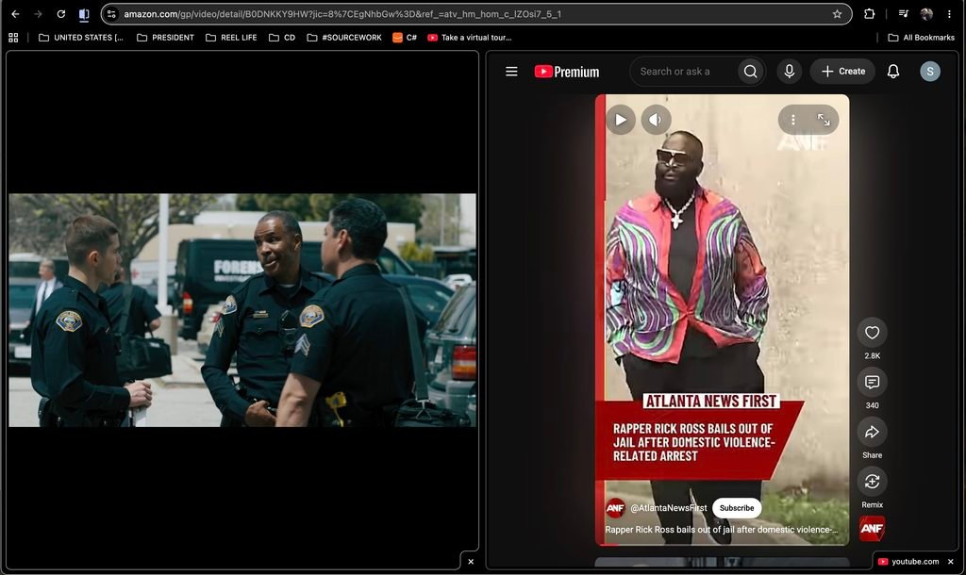Share the Atlanta News First Short
The height and width of the screenshot is (575, 966).
point(873,432)
